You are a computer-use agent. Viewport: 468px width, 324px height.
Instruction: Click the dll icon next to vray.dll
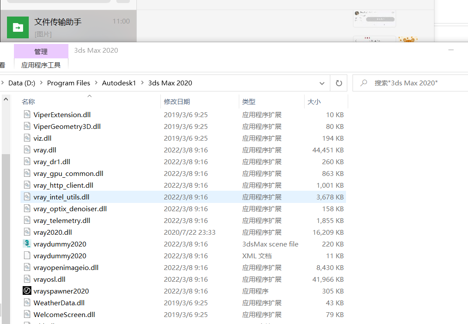coord(27,150)
